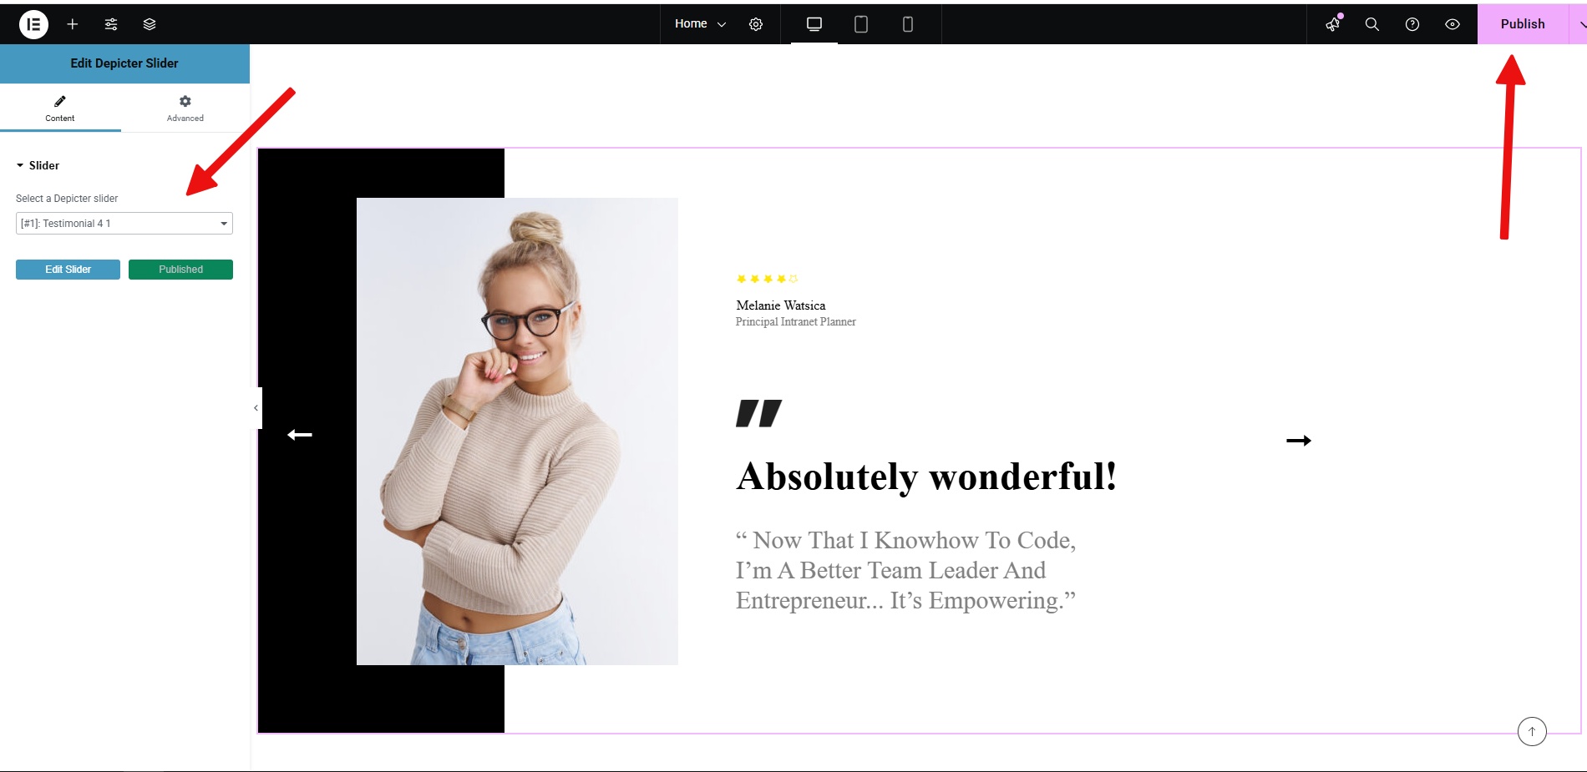This screenshot has height=772, width=1587.
Task: Select the Absolutely wonderful! heading
Action: (926, 477)
